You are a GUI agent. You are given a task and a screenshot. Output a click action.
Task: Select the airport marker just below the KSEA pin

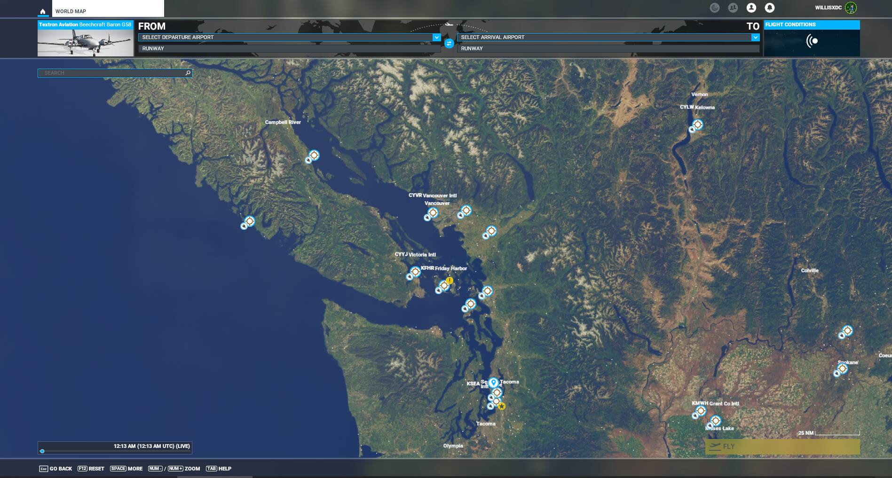point(497,392)
